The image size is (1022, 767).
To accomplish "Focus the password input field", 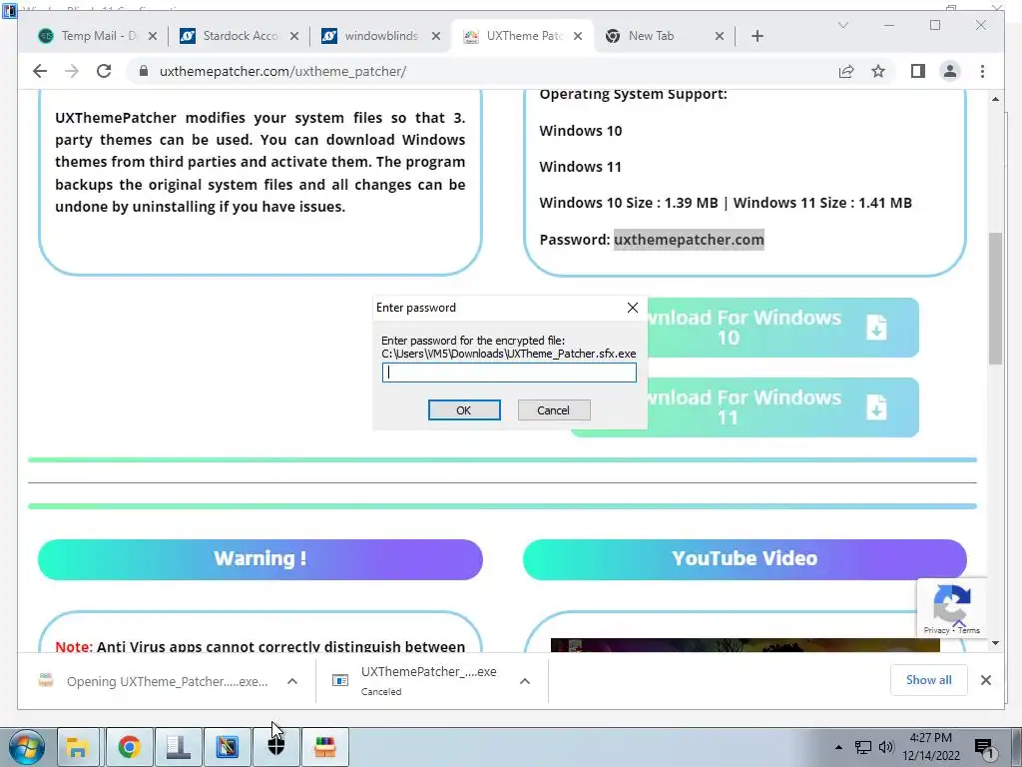I will tap(509, 373).
